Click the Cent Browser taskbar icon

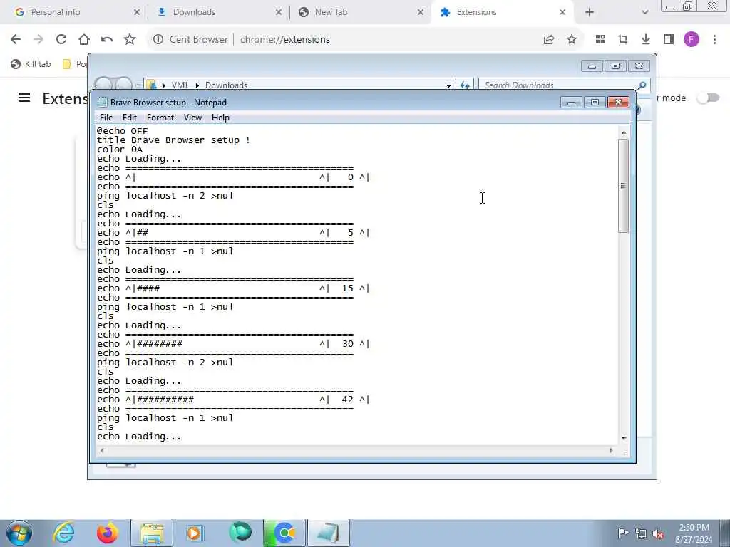pos(284,533)
